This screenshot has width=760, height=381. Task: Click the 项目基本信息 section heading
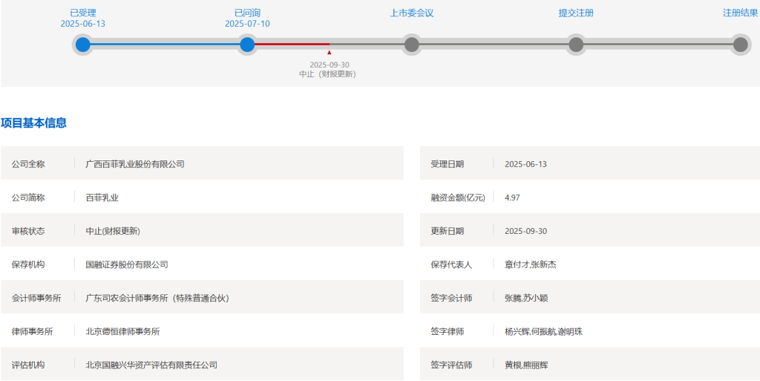(x=34, y=123)
